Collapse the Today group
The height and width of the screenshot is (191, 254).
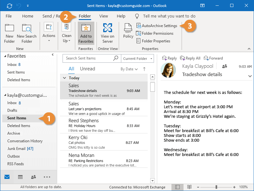click(64, 78)
